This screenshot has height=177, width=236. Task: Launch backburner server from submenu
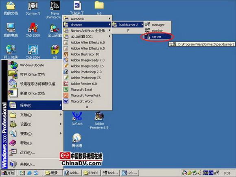(x=157, y=37)
